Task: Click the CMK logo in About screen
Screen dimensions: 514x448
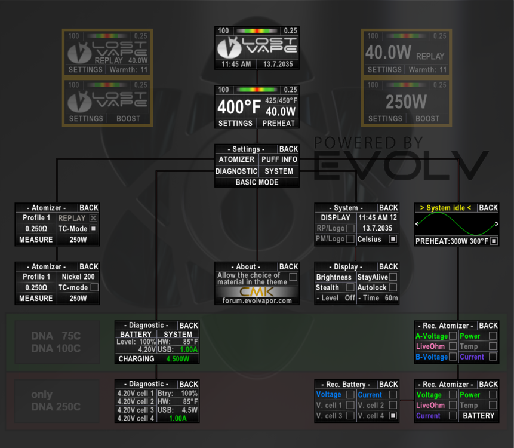Action: point(257,291)
